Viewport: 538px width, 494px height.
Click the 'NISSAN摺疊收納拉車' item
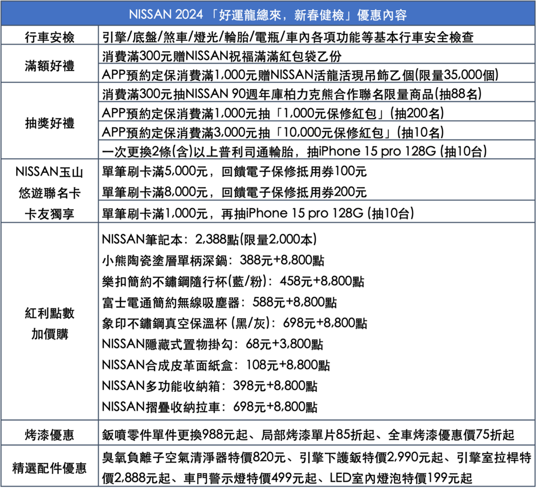click(209, 407)
